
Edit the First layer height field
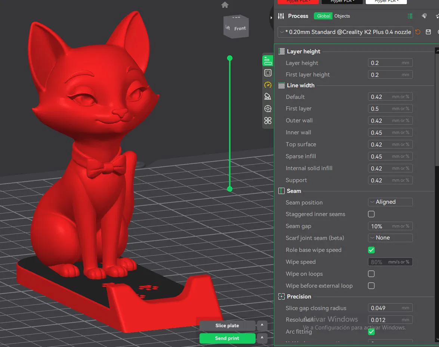tap(390, 75)
